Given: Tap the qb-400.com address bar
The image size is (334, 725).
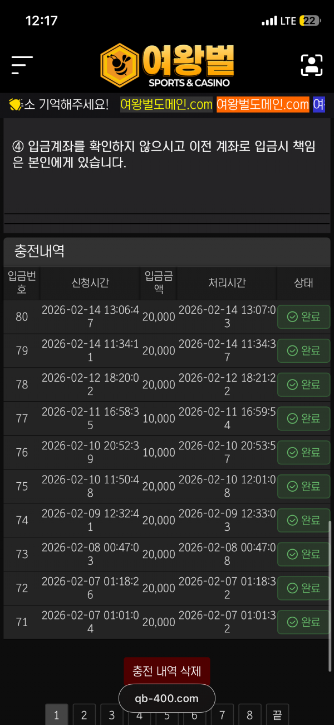Looking at the screenshot, I should pos(167,698).
